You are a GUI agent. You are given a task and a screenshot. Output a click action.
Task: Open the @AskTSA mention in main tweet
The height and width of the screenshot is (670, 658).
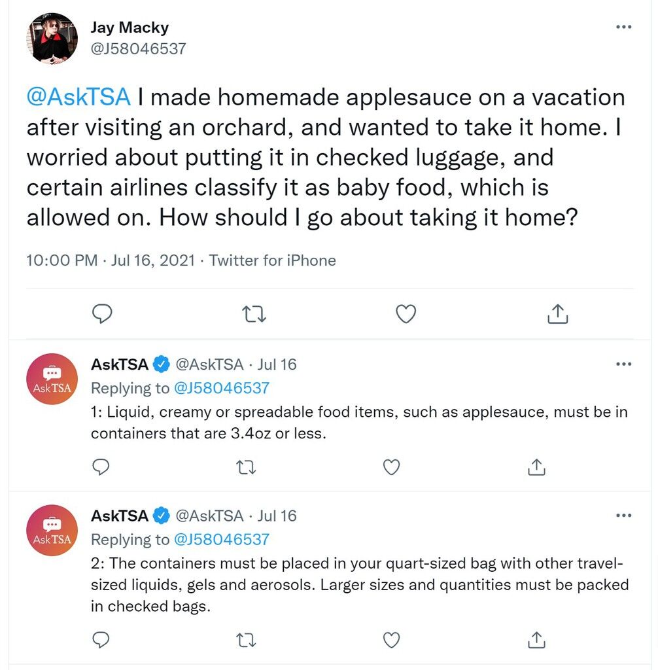tap(78, 97)
